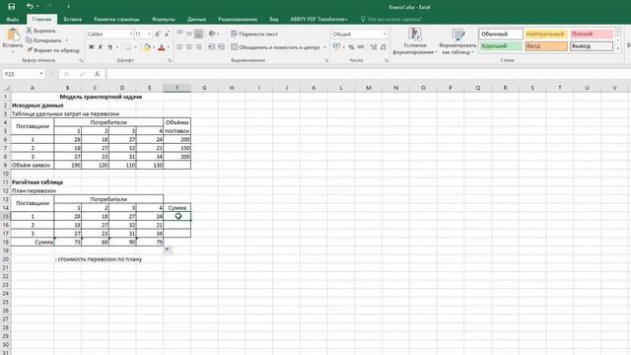Open the Calibri font name dropdown

click(x=131, y=35)
